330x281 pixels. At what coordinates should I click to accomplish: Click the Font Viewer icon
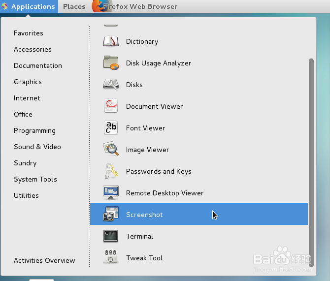tap(111, 128)
